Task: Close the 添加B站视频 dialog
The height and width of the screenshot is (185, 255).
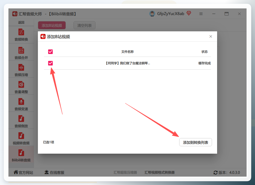Action: coord(211,36)
